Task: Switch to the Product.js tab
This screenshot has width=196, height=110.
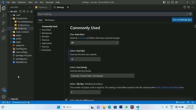Action: (43, 7)
